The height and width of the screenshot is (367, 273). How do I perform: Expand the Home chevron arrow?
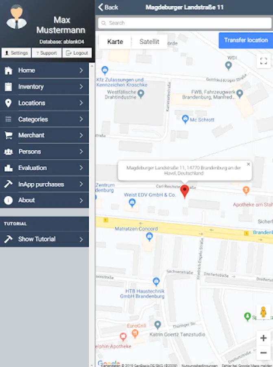click(81, 70)
